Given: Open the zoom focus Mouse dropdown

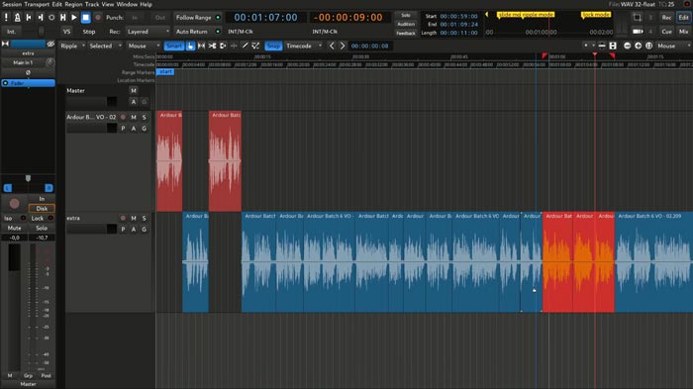Looking at the screenshot, I should [673, 46].
